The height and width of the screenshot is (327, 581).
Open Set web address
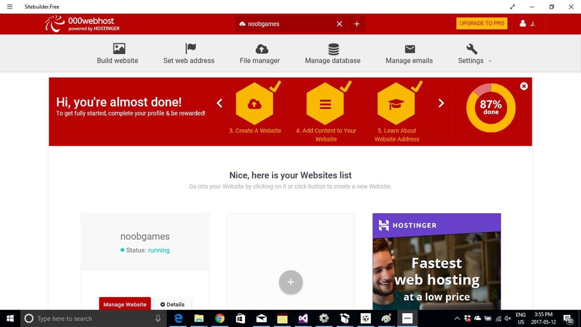click(x=189, y=54)
